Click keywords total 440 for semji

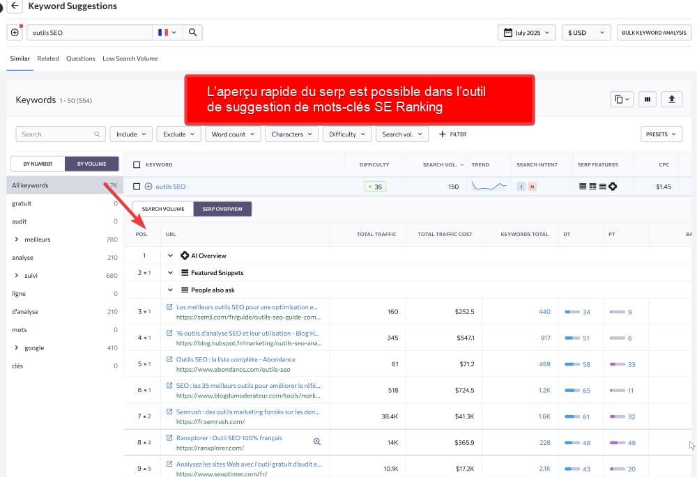tap(544, 312)
